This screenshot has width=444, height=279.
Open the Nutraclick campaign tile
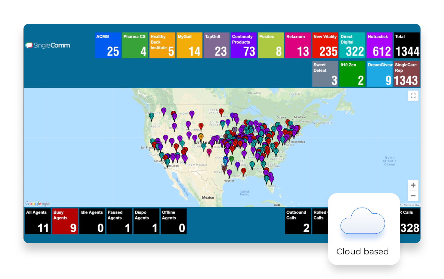coord(379,45)
